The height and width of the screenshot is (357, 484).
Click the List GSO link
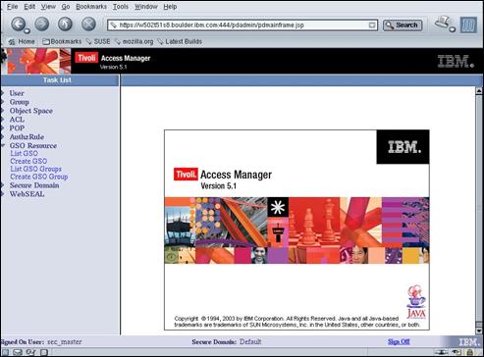coord(24,153)
